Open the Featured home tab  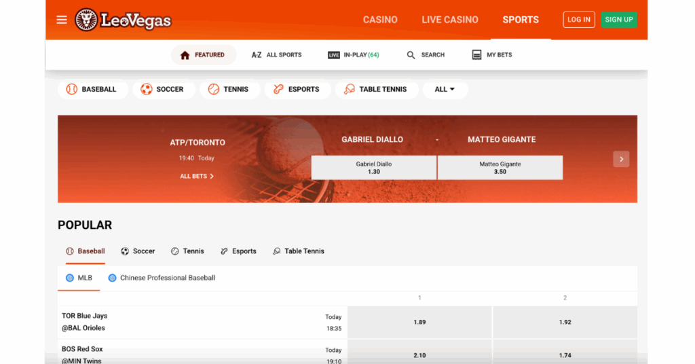tap(204, 55)
